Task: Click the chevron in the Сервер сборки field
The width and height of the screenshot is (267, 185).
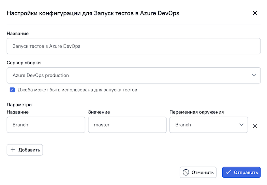Action: point(254,75)
